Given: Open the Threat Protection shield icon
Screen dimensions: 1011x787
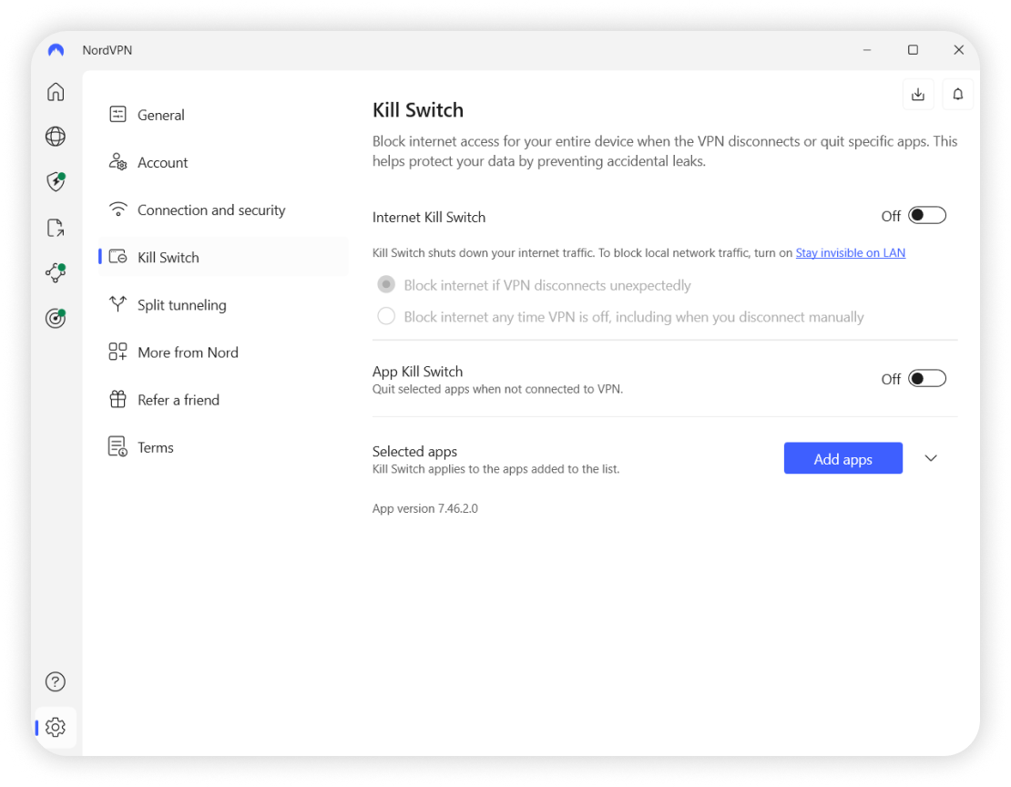Looking at the screenshot, I should click(56, 181).
